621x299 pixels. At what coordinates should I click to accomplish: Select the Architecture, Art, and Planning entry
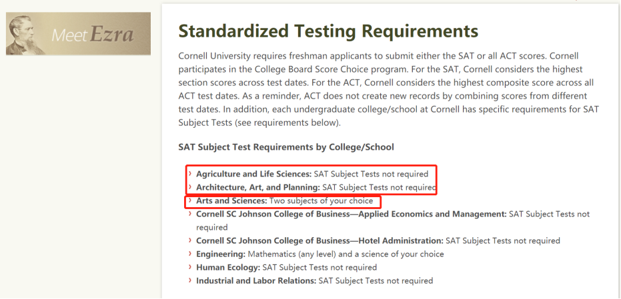[x=316, y=187]
